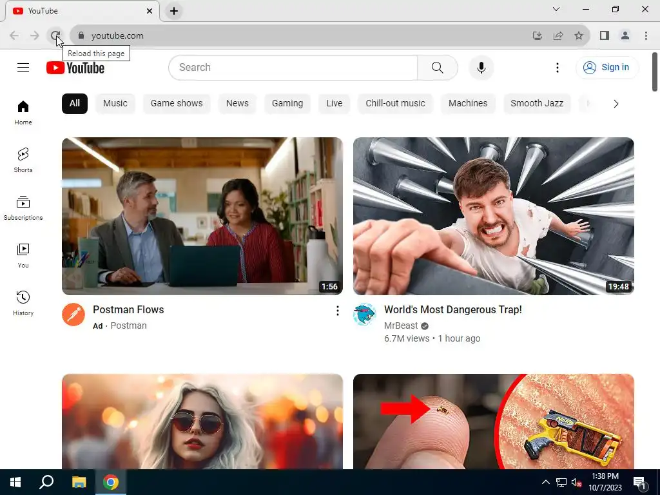Select the Chill-out music chip
Viewport: 660px width, 495px height.
tap(395, 104)
